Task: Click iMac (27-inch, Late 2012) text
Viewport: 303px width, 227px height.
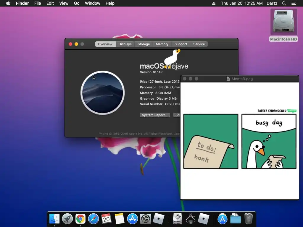Action: (x=160, y=82)
